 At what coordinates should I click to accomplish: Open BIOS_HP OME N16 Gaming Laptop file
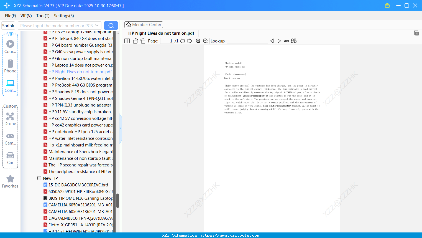78,198
